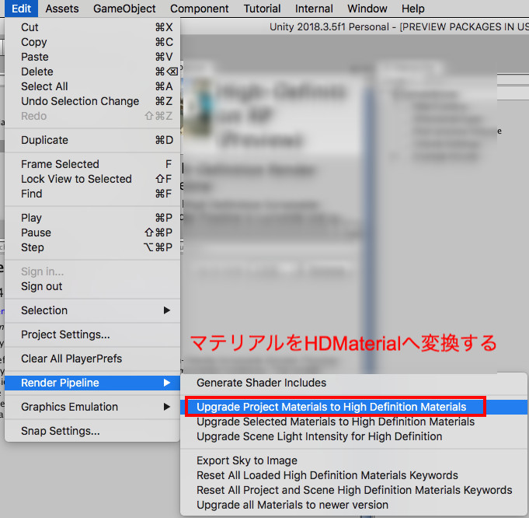Open the Edit menu in menu bar
This screenshot has width=529, height=518.
(x=21, y=9)
